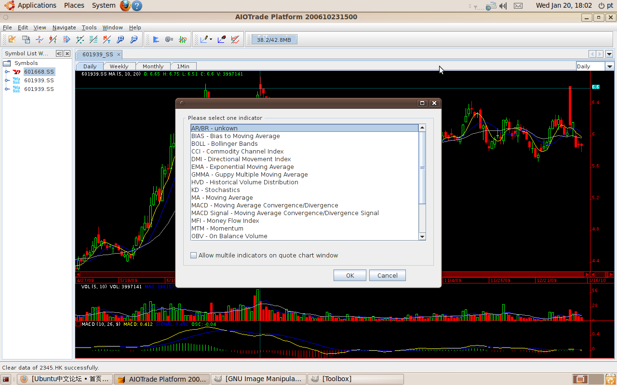Select the 601668.SS Yahoo symbol entry
The width and height of the screenshot is (617, 385).
(x=39, y=72)
